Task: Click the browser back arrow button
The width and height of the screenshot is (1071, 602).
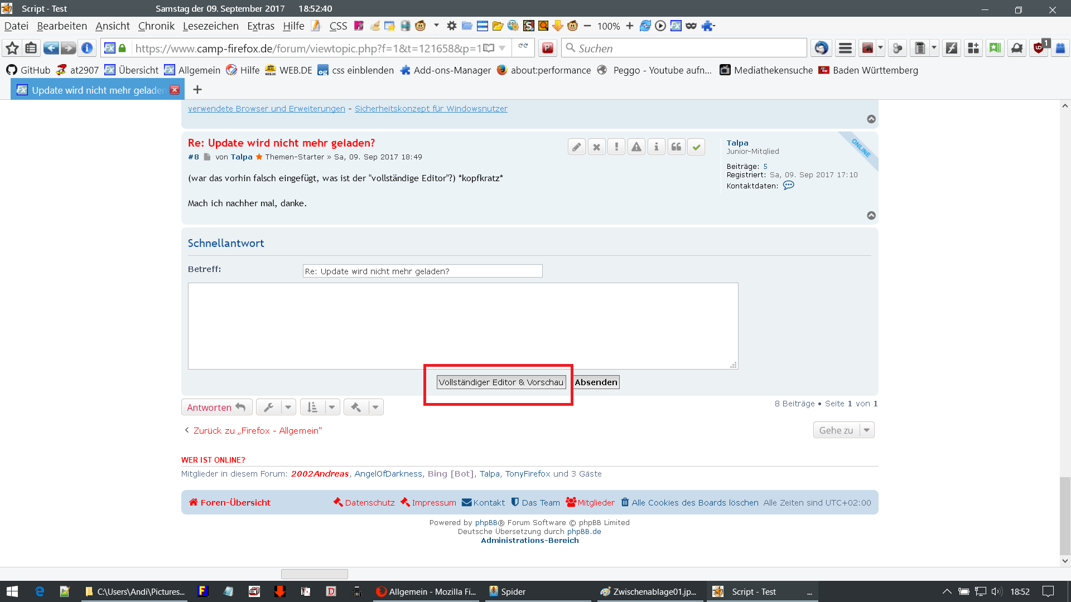Action: [51, 48]
